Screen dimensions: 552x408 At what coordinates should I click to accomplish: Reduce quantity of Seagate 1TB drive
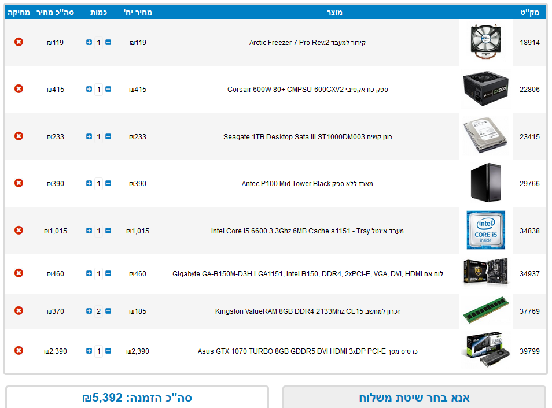point(108,136)
